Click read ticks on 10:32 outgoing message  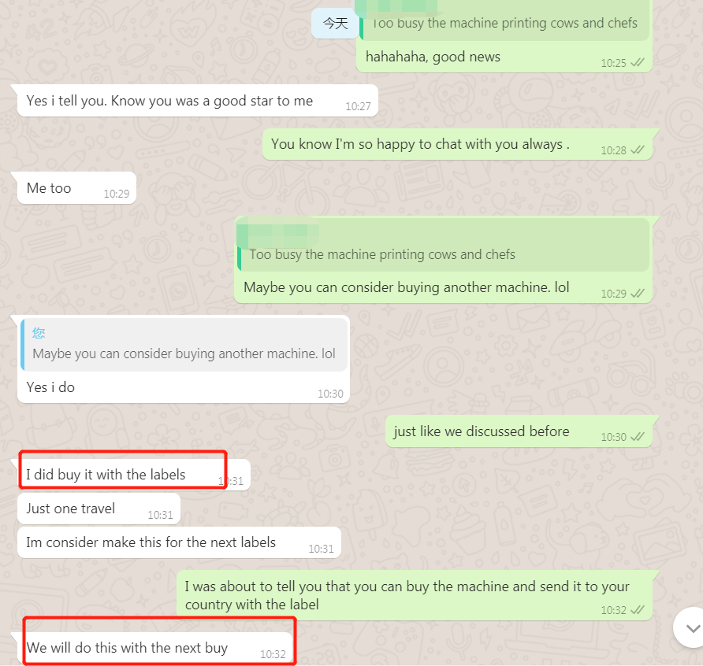click(x=637, y=610)
